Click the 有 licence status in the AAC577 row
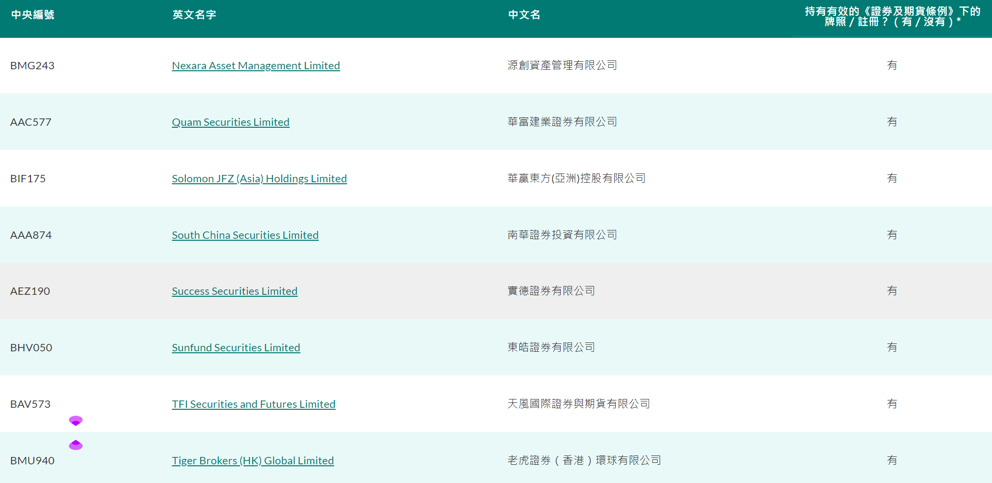This screenshot has width=992, height=483. click(892, 122)
